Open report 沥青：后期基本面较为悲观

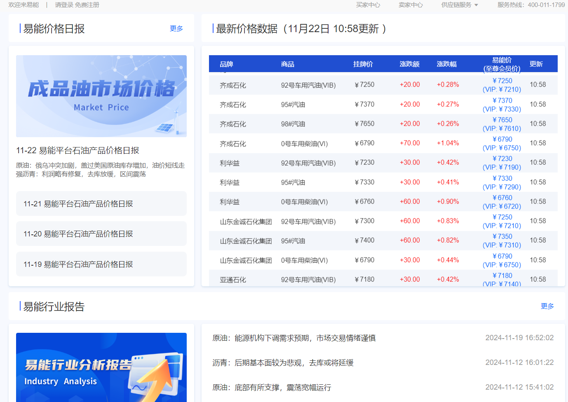point(283,363)
